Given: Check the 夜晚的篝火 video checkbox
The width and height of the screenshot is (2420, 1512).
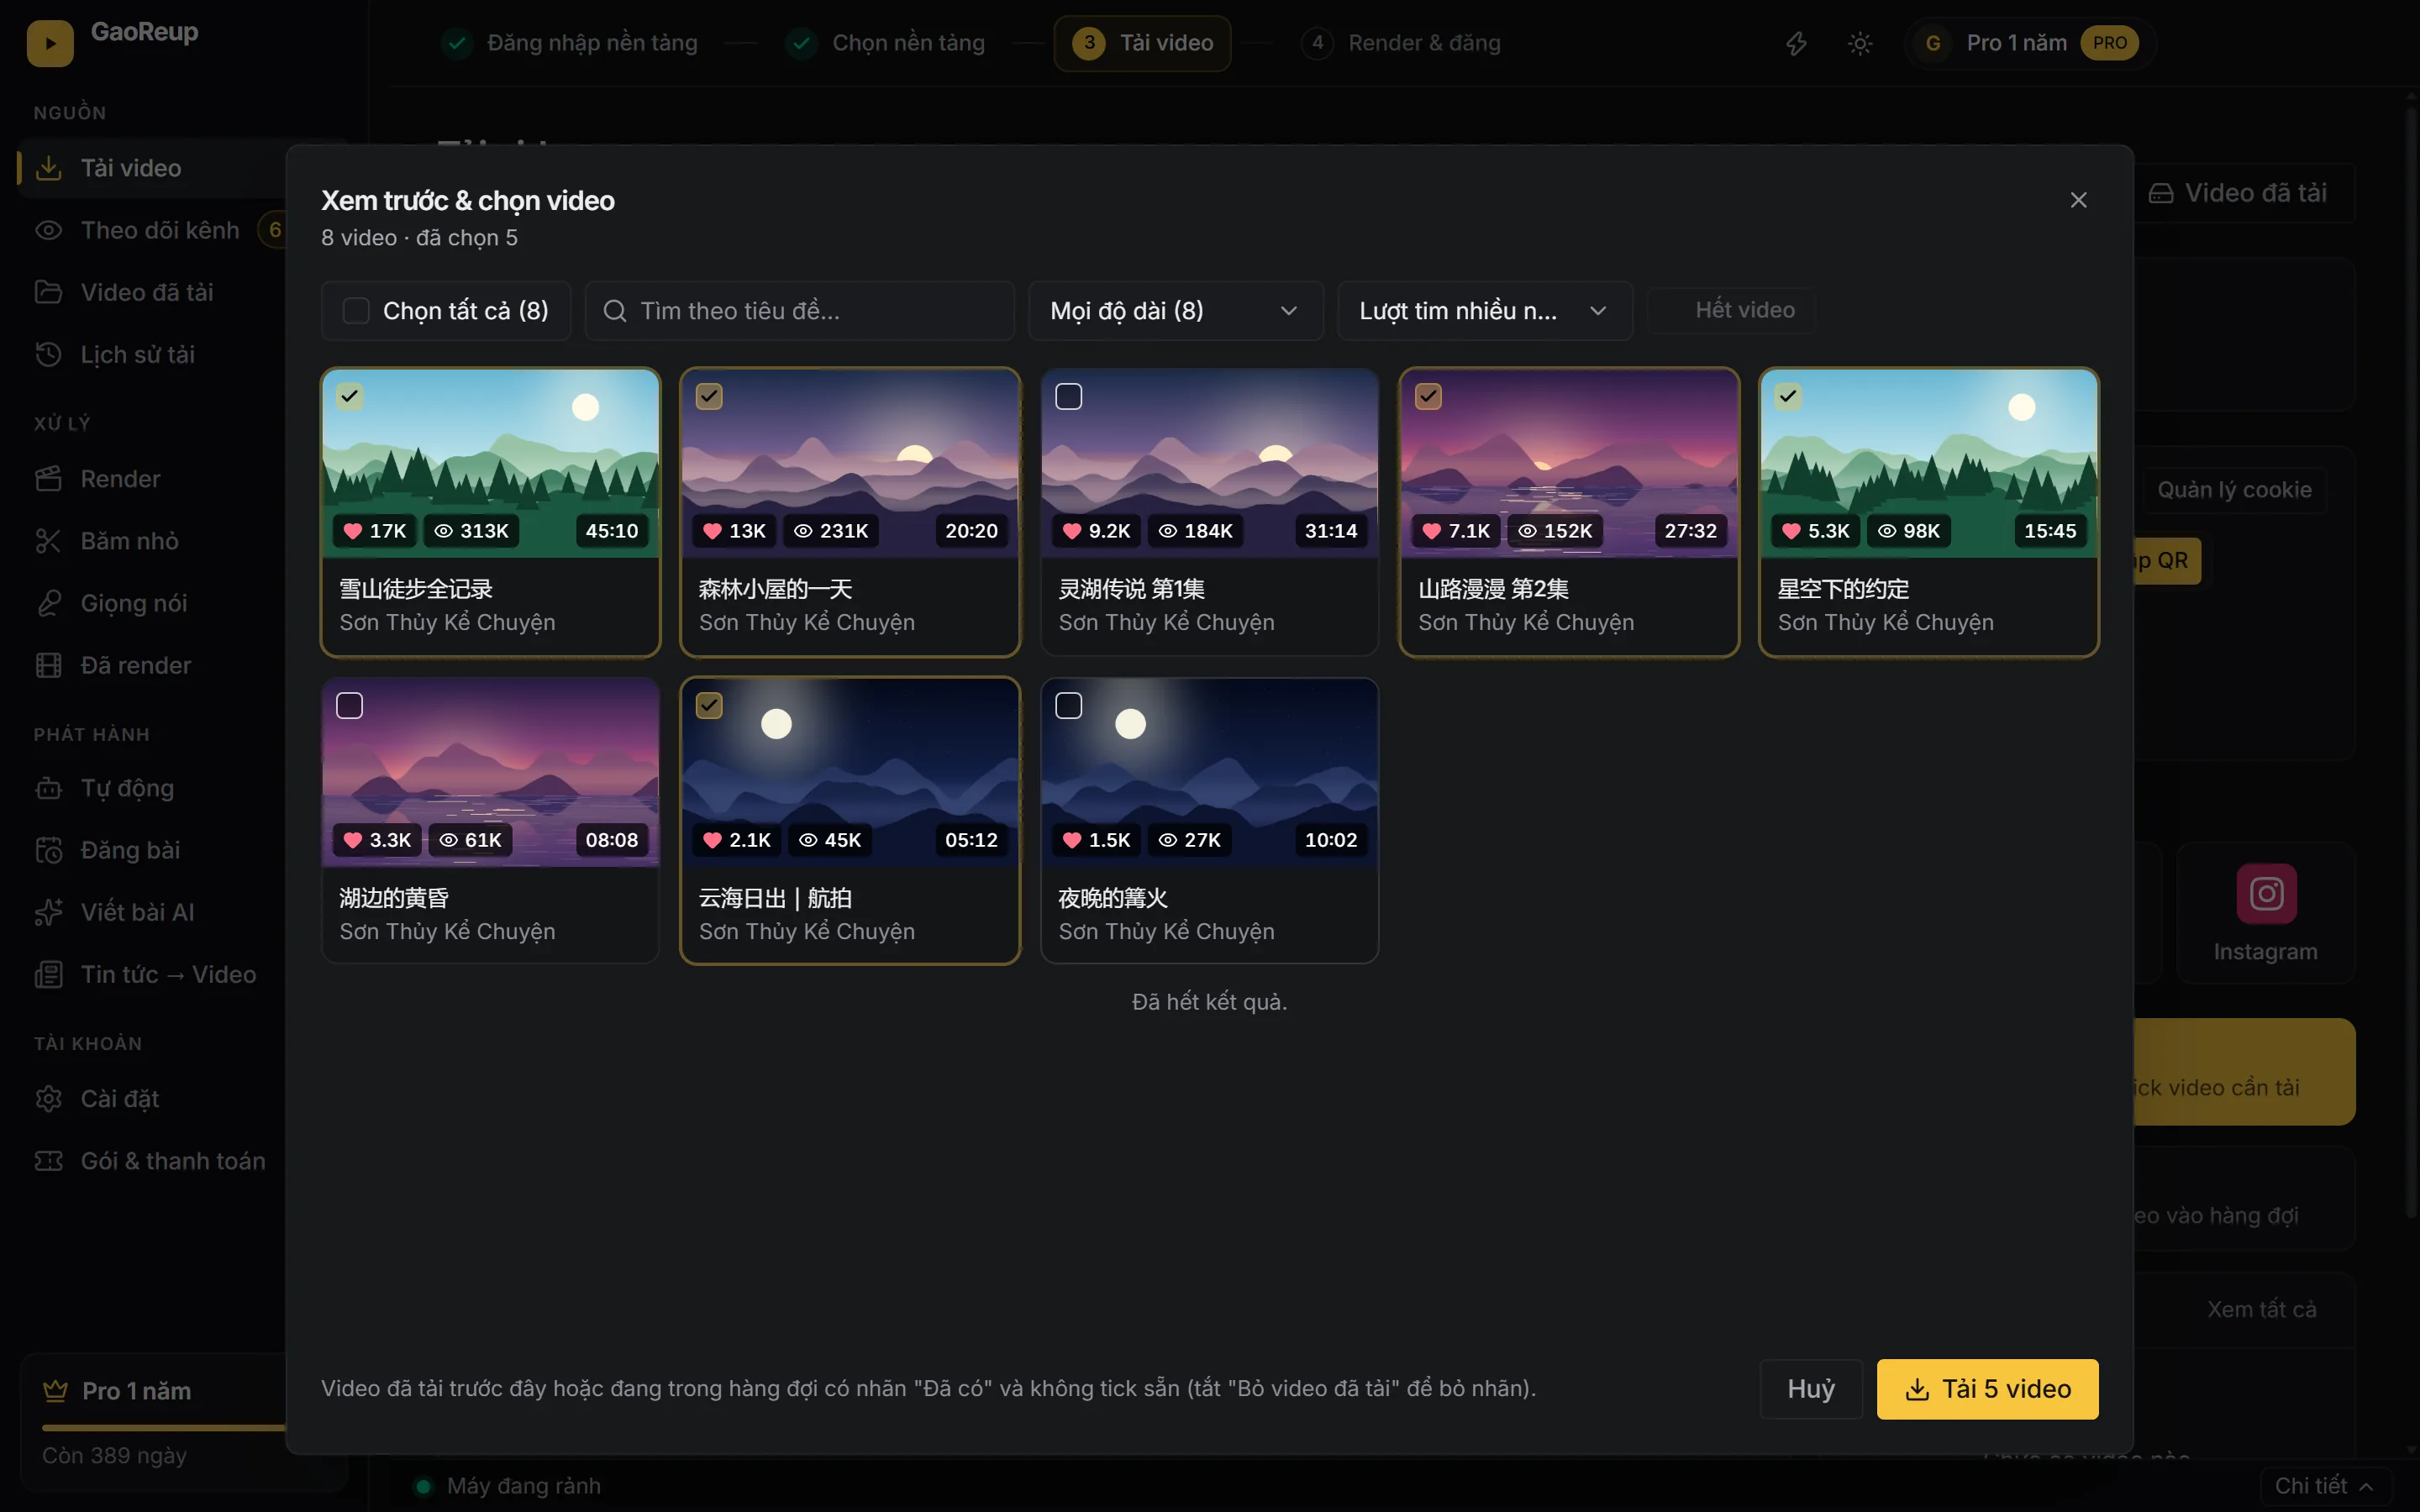Looking at the screenshot, I should point(1069,706).
